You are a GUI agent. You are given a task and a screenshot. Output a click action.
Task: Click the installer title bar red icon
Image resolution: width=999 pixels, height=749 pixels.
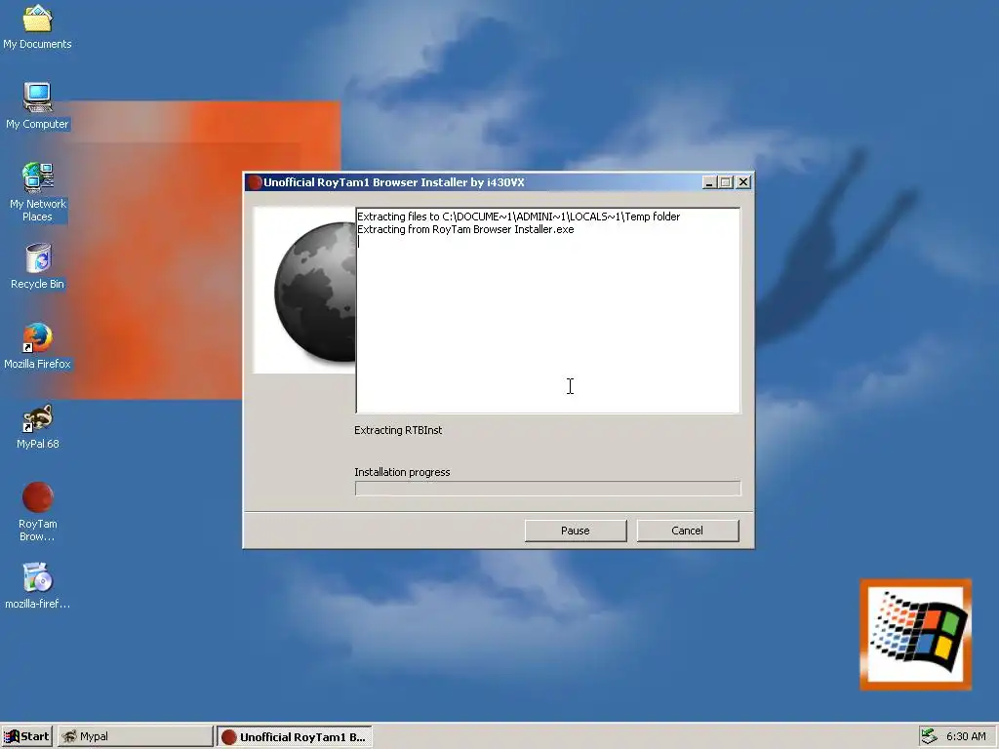(255, 182)
